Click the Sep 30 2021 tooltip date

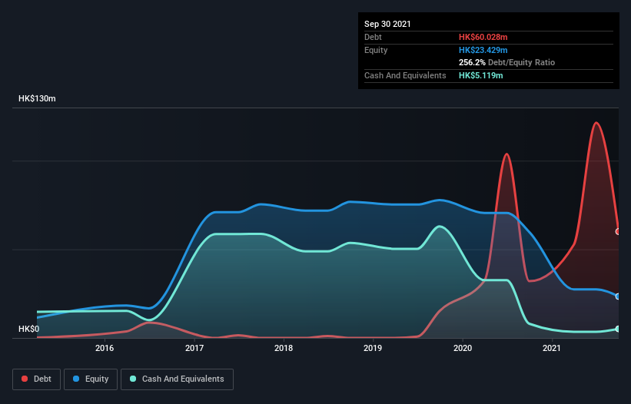pos(387,24)
